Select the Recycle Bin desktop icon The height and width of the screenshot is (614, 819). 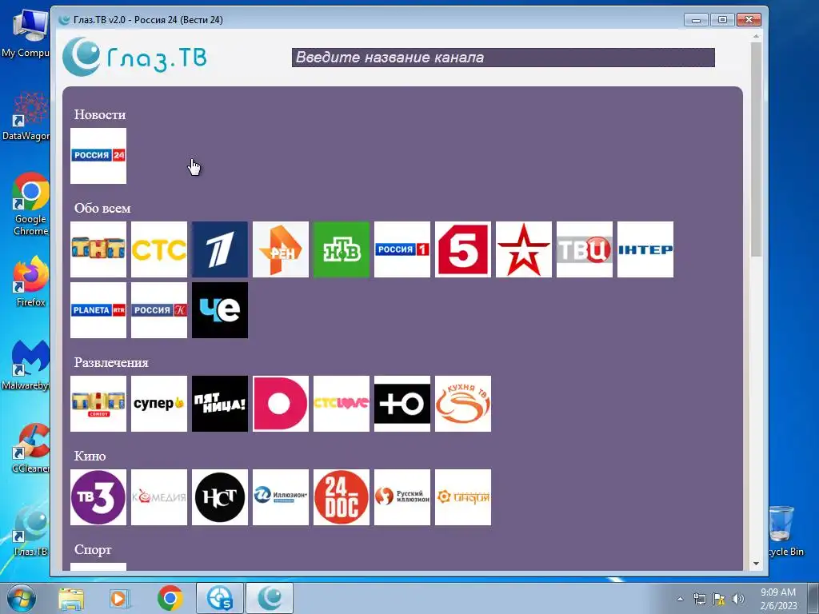click(785, 531)
